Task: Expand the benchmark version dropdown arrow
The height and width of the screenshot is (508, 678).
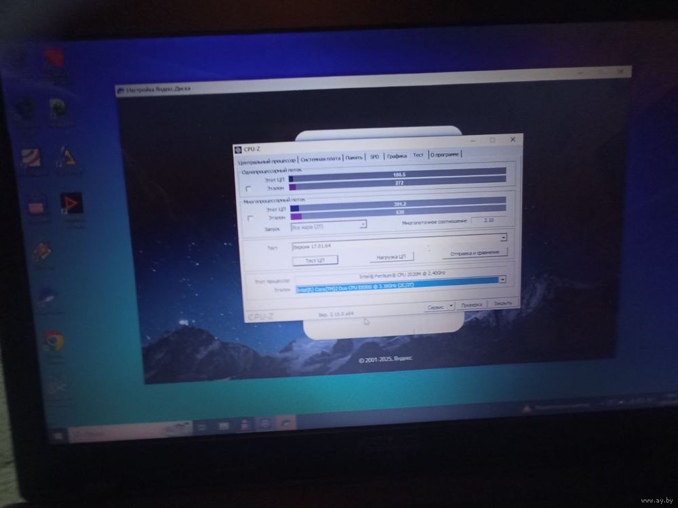Action: [x=503, y=238]
